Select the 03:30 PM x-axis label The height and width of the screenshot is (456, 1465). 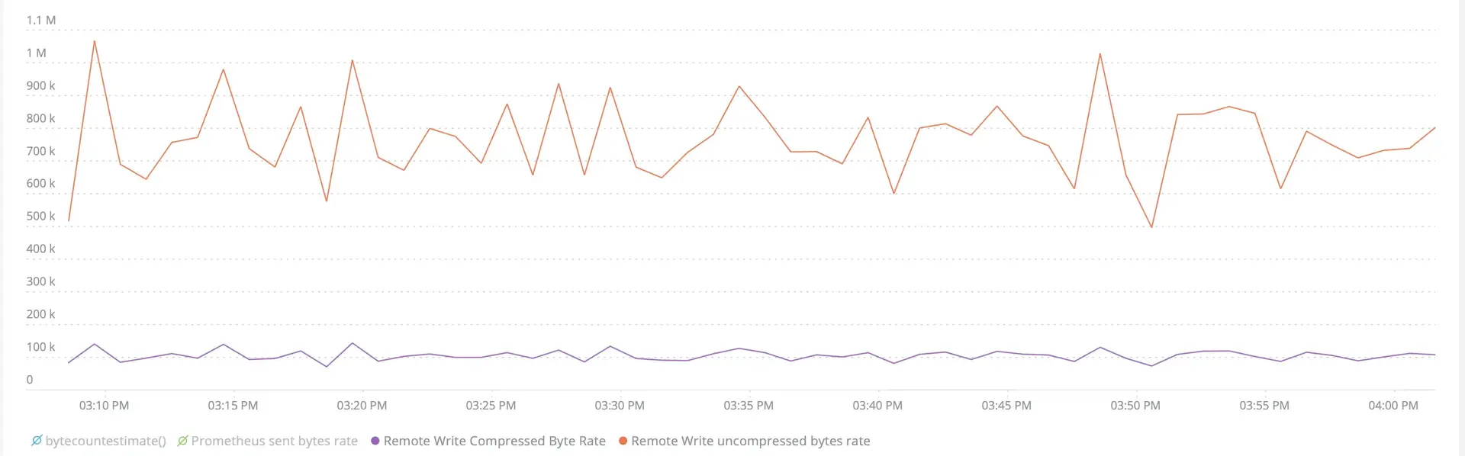620,406
